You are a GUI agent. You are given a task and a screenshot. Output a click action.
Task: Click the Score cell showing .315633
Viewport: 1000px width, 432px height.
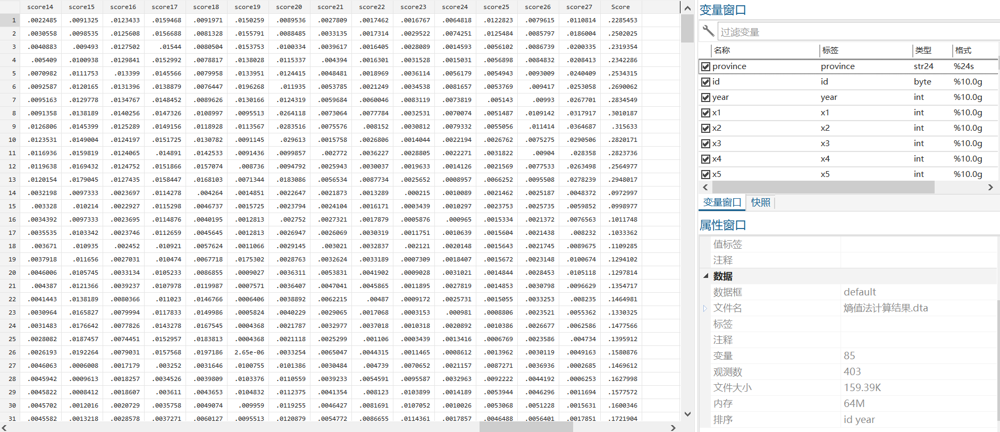pyautogui.click(x=620, y=126)
